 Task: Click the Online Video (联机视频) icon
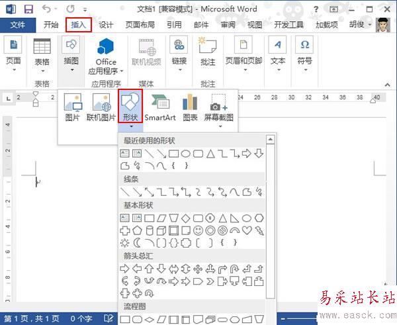click(147, 52)
